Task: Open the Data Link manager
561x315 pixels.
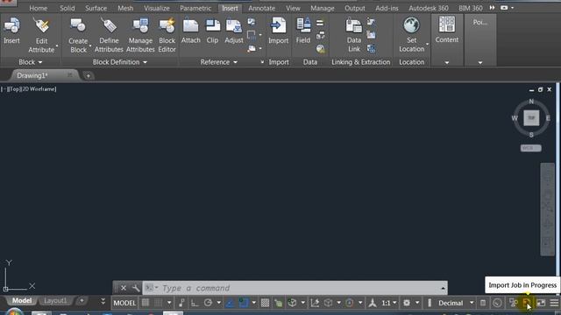Action: click(354, 35)
